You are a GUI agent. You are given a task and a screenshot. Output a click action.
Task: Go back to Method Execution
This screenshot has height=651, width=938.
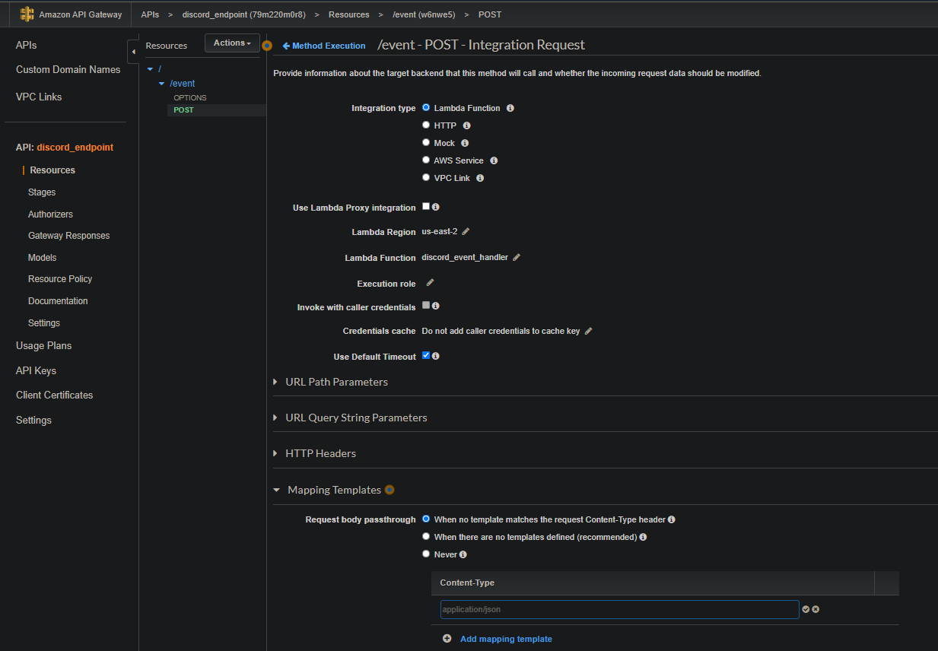pyautogui.click(x=324, y=46)
